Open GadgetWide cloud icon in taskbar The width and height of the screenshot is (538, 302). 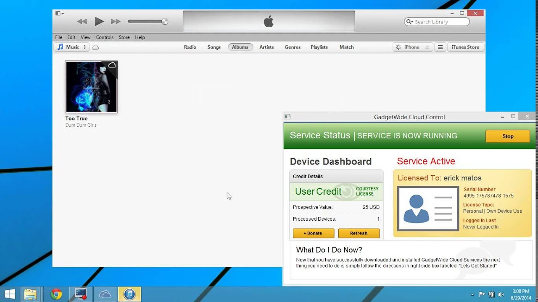(105, 294)
